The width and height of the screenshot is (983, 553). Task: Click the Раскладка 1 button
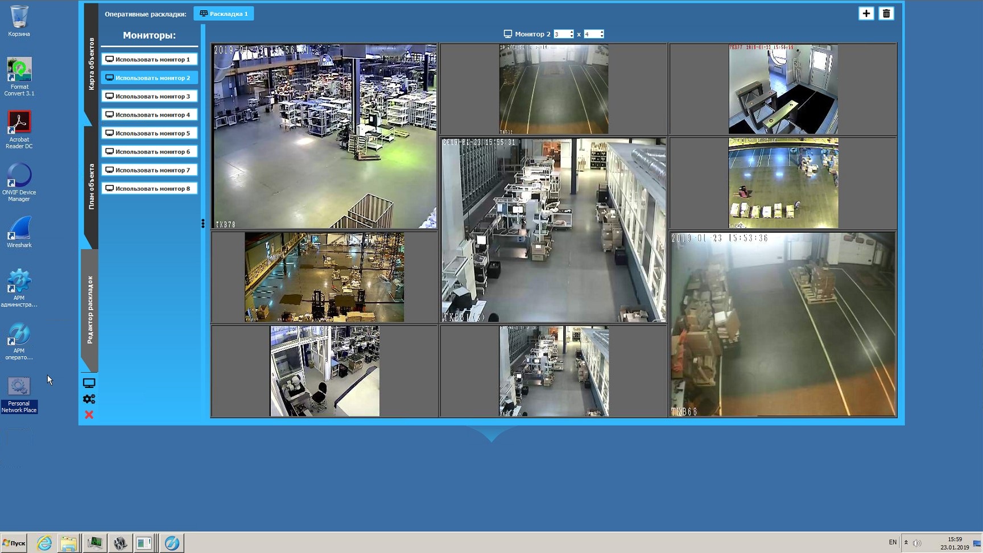click(x=225, y=13)
